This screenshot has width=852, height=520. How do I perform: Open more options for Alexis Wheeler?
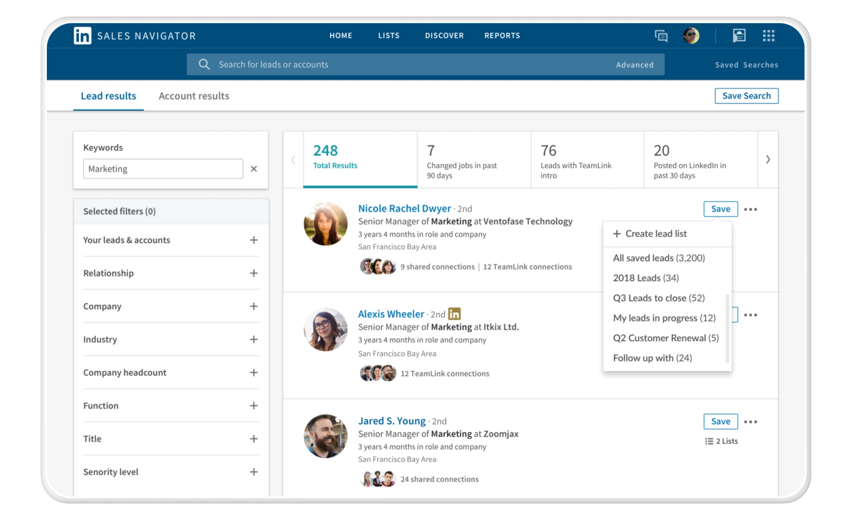click(751, 315)
